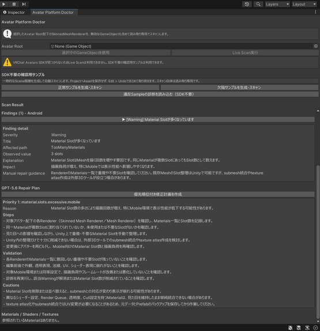
Task: Click the yellow warning triangle icon
Action: [7, 62]
